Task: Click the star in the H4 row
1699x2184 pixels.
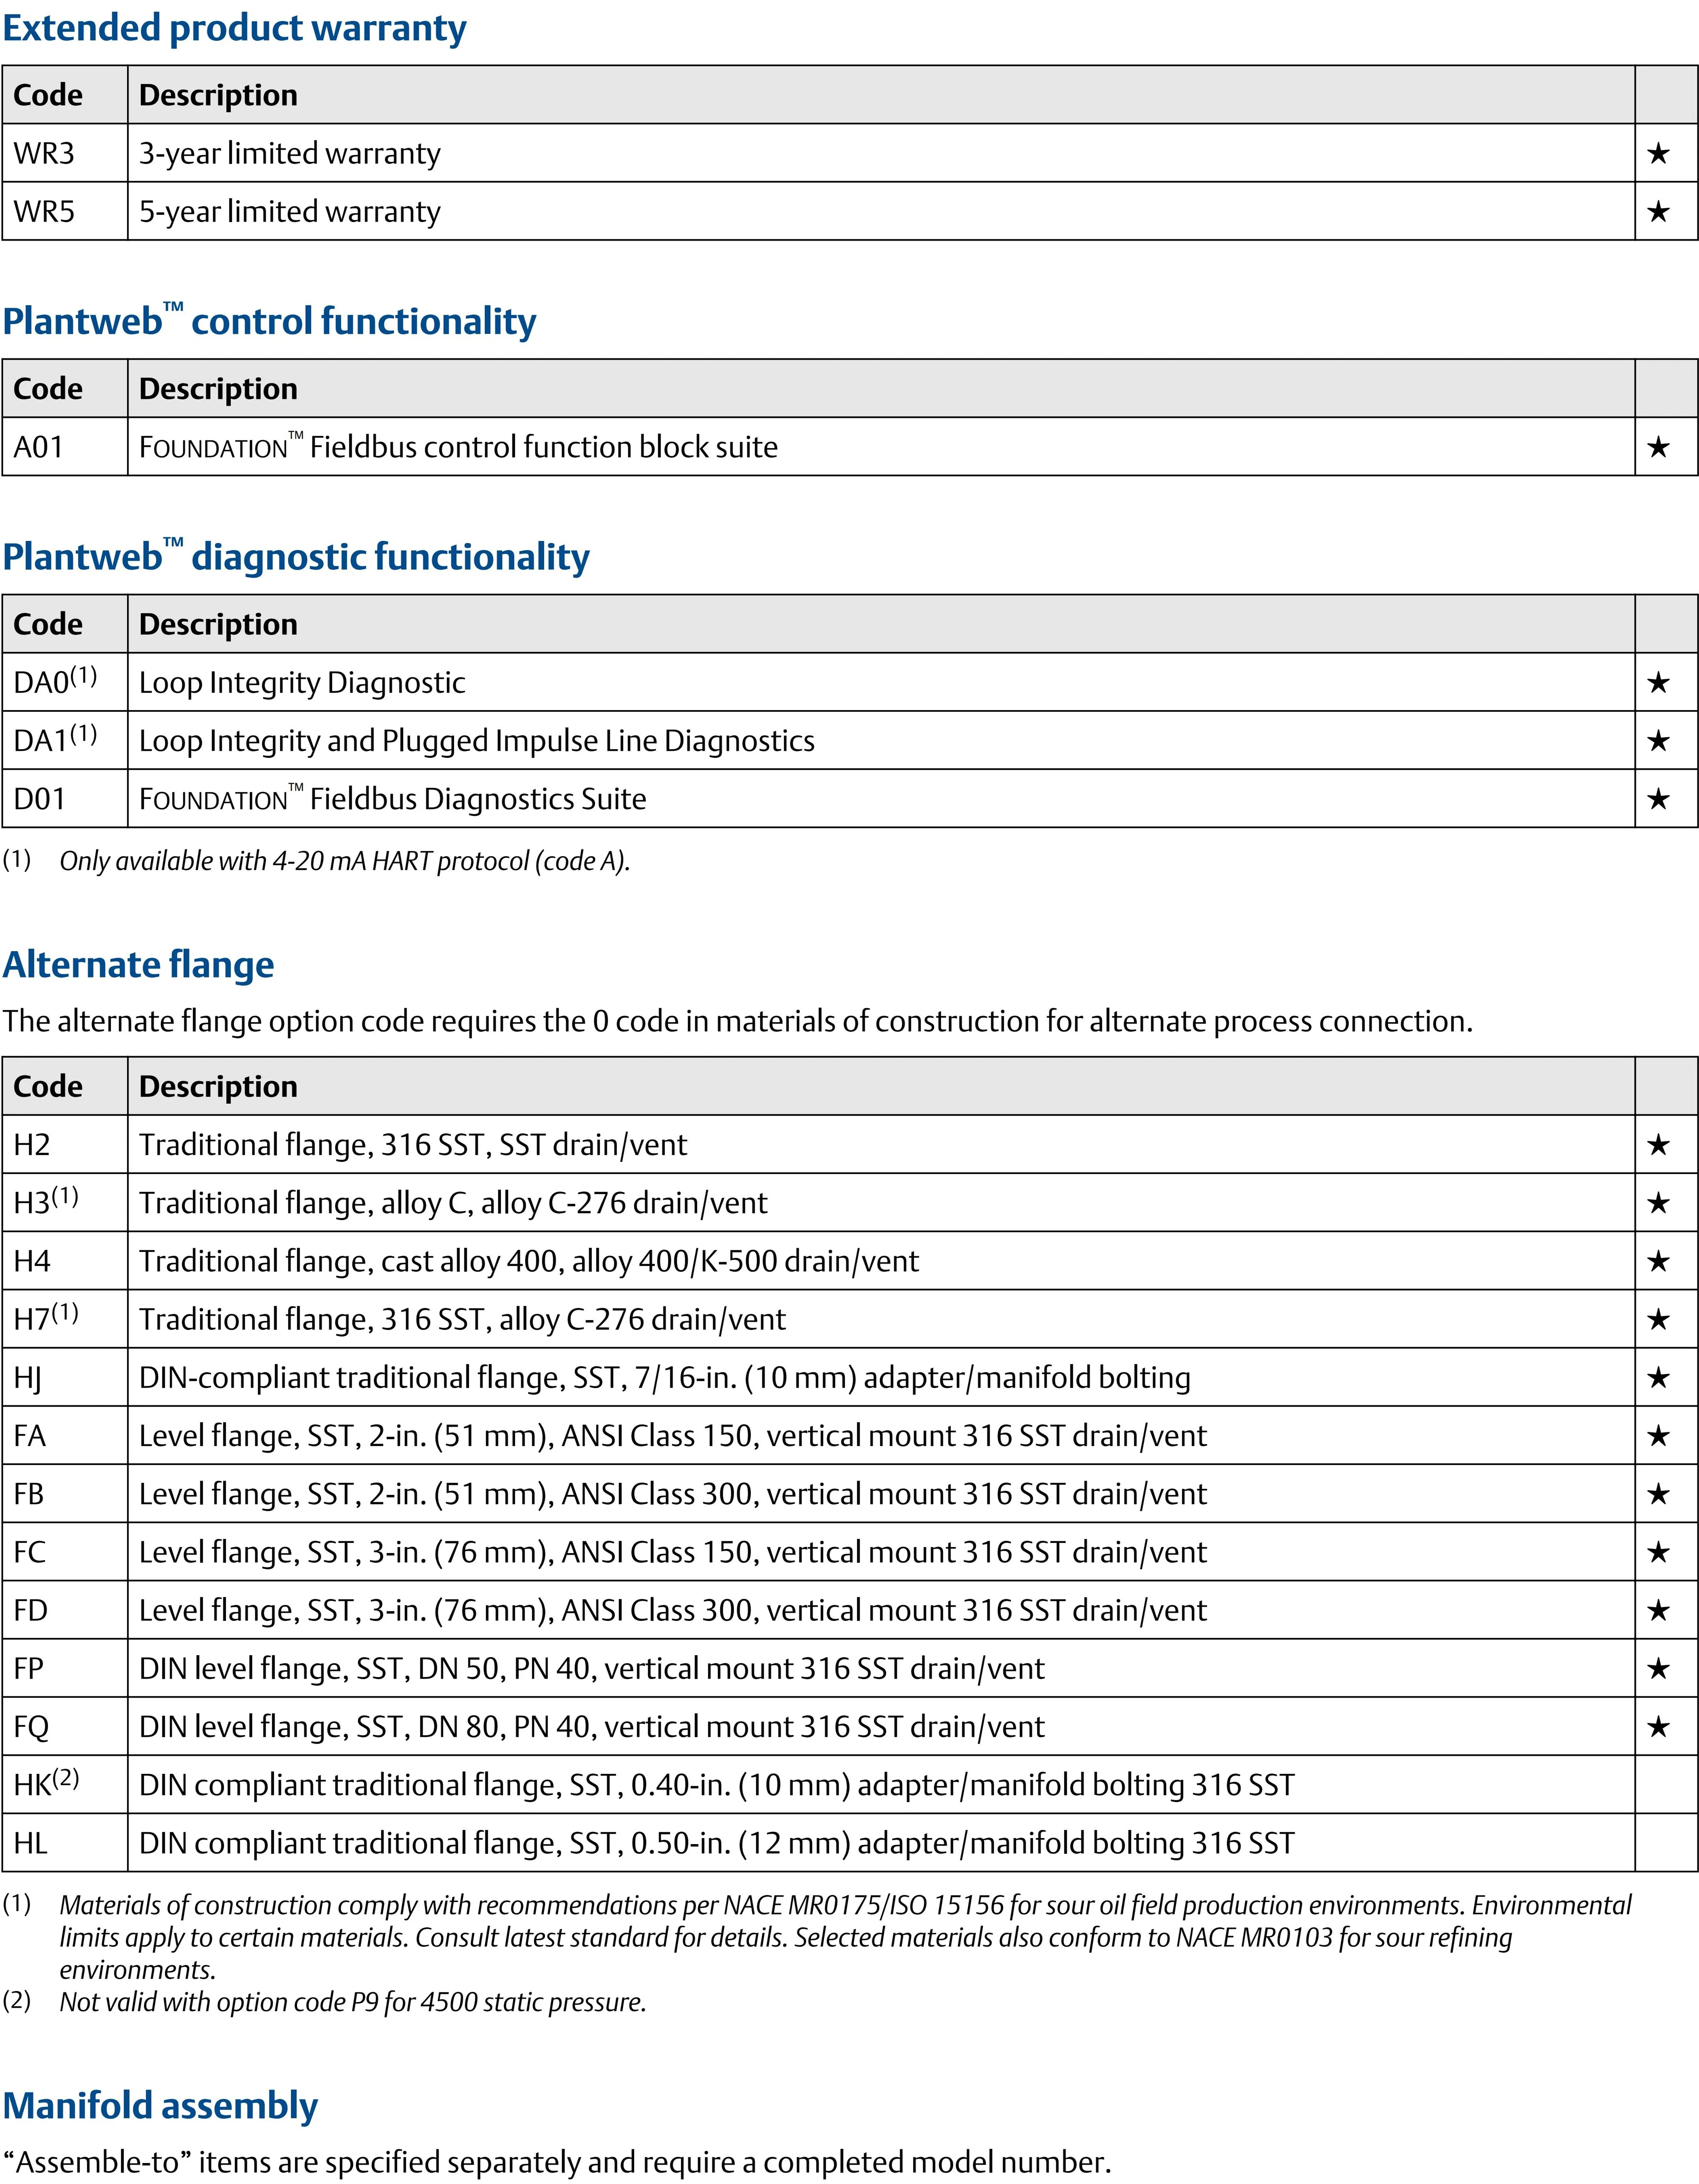Action: coord(1657,1262)
